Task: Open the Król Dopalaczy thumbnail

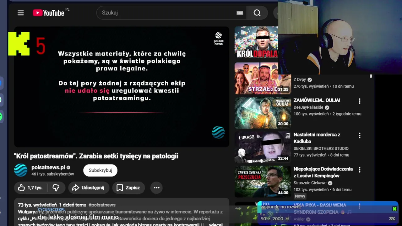Action: 256,42
